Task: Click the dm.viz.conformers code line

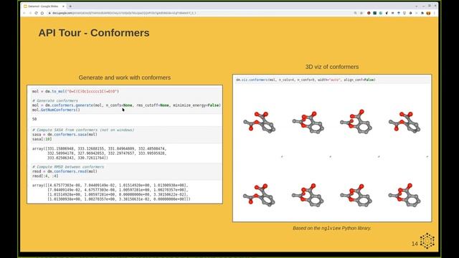Action: tap(306, 80)
